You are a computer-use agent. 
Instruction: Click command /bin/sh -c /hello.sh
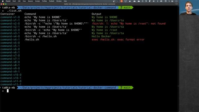point(40,36)
